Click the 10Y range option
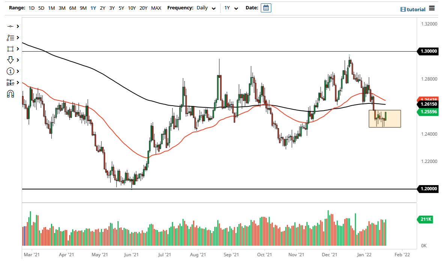This screenshot has width=442, height=263. tap(132, 7)
